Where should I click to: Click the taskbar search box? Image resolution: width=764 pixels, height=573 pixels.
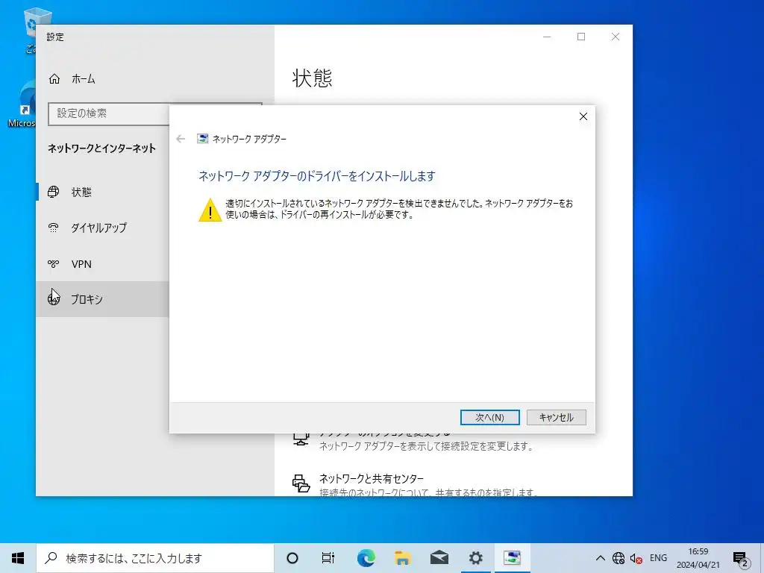tap(155, 558)
